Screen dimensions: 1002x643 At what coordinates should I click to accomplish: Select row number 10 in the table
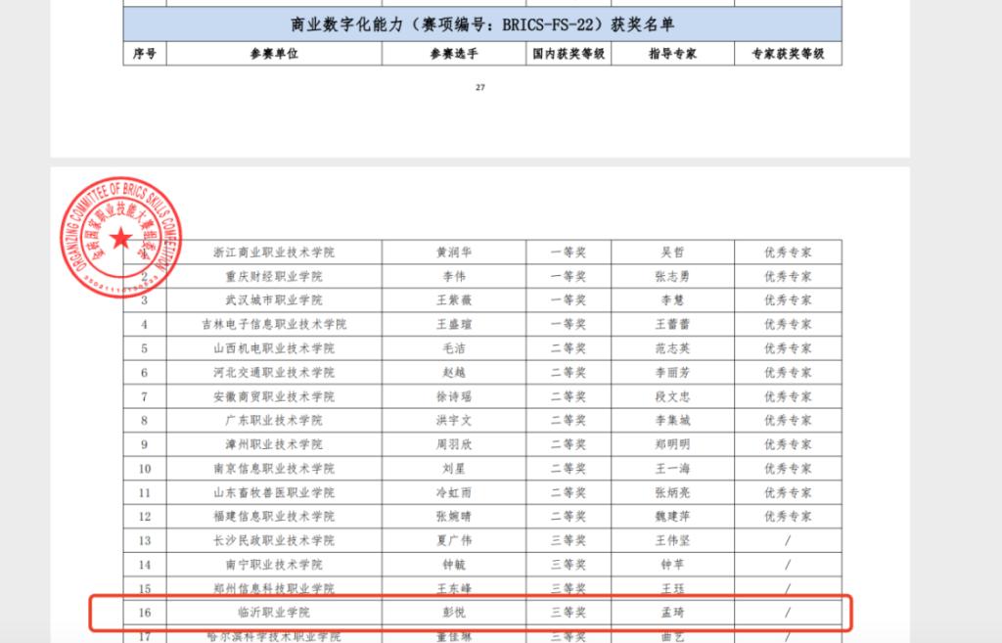click(x=145, y=469)
